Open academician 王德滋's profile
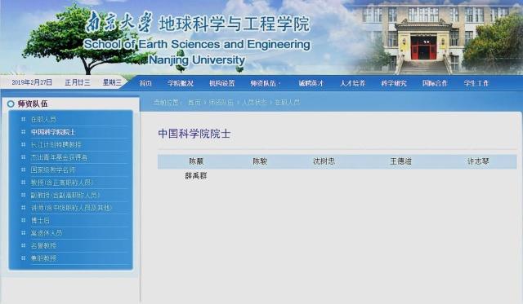The height and width of the screenshot is (304, 523). (401, 161)
